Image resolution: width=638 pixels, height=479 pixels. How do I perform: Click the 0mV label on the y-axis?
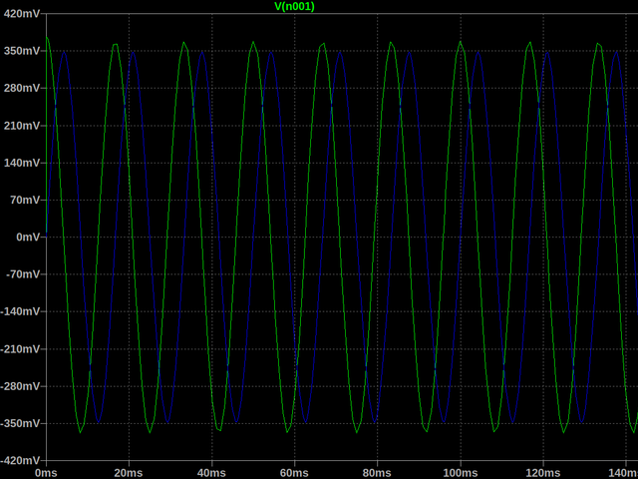pyautogui.click(x=27, y=238)
